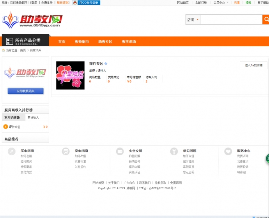
Task: Open 我的订单 in top bar
Action: 201,3
